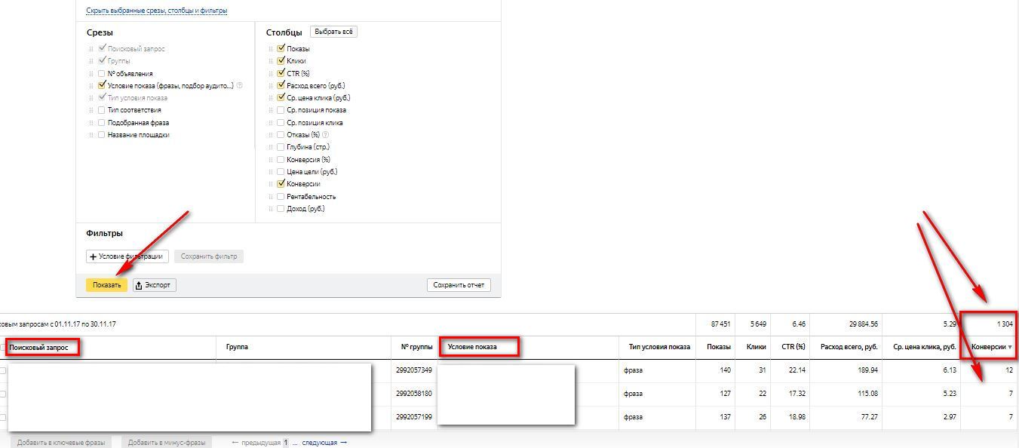
Task: Uncheck the Клики column checkbox
Action: click(x=281, y=61)
